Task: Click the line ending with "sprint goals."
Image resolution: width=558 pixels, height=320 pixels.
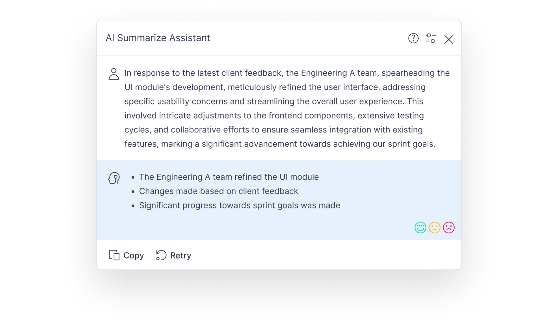Action: [x=280, y=144]
